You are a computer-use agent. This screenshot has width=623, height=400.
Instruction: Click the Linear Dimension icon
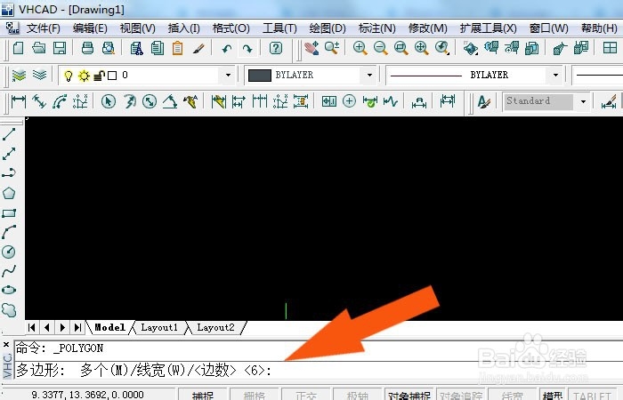pyautogui.click(x=19, y=101)
